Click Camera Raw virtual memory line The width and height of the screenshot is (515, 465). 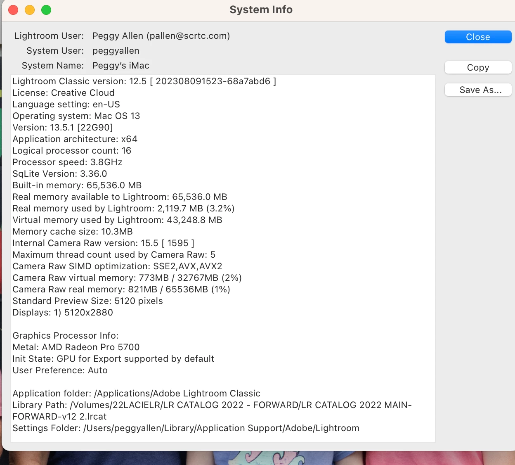pyautogui.click(x=127, y=278)
